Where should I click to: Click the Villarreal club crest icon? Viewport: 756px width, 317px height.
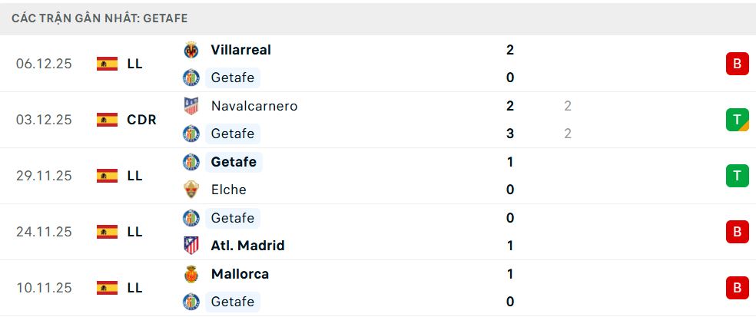[191, 50]
